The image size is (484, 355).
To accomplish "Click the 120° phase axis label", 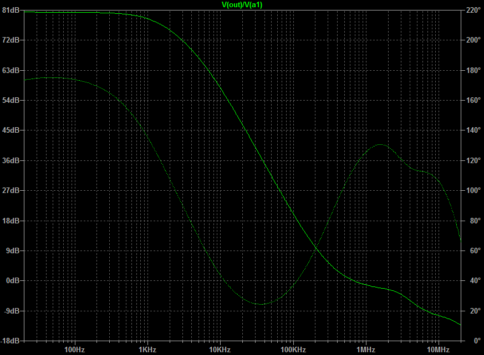I will (x=473, y=160).
